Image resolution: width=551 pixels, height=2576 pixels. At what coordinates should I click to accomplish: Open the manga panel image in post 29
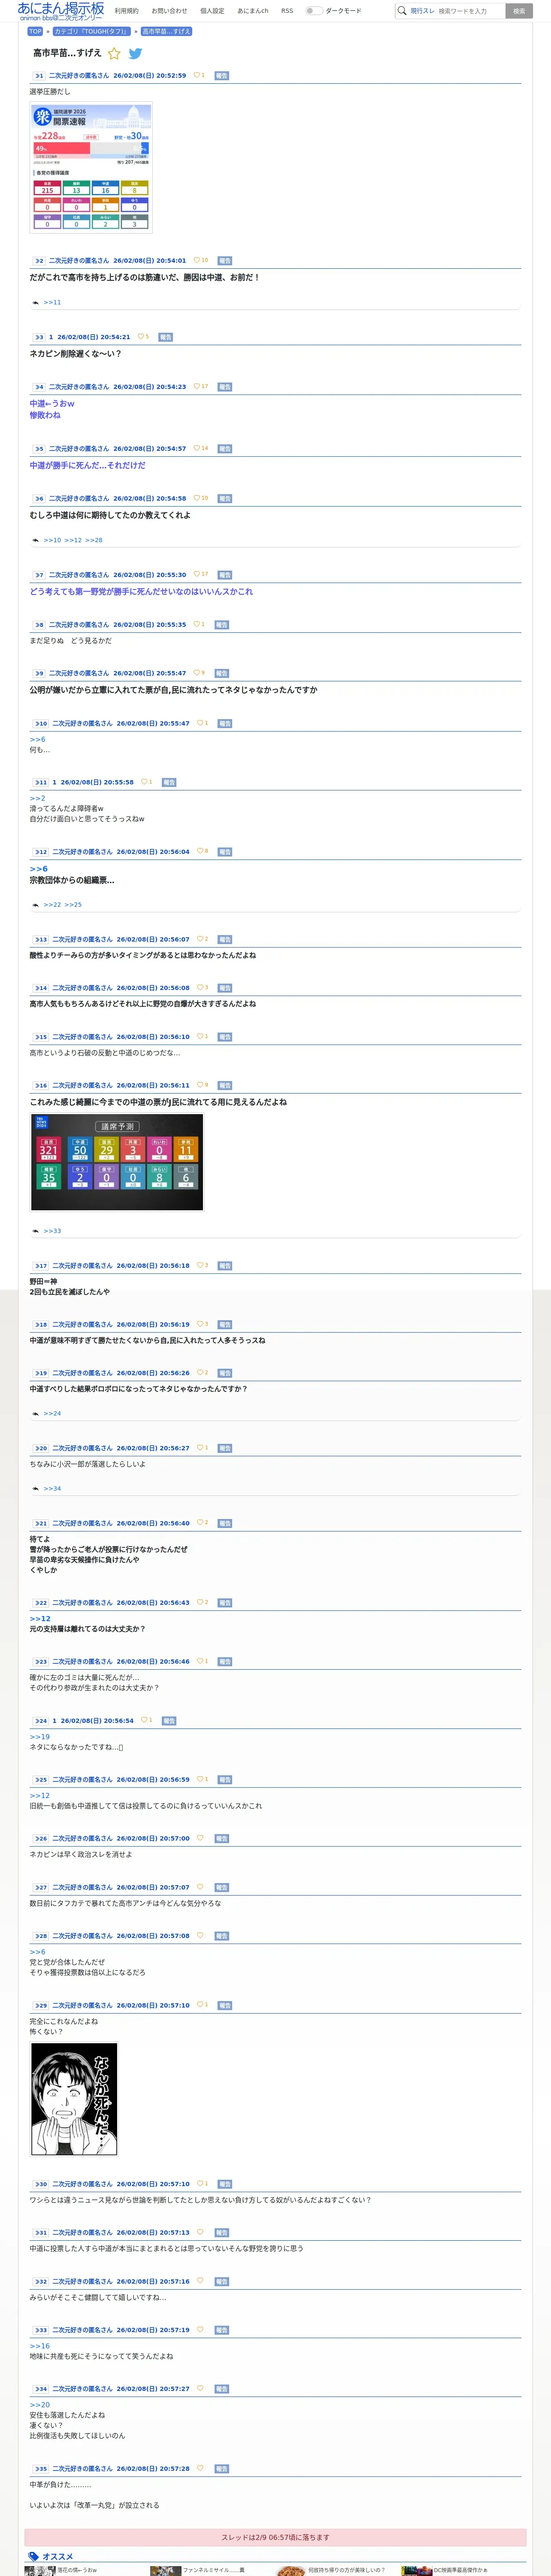(74, 2099)
